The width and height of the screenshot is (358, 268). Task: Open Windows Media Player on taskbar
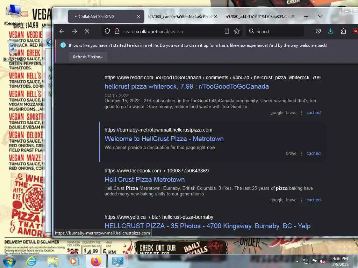point(73,261)
